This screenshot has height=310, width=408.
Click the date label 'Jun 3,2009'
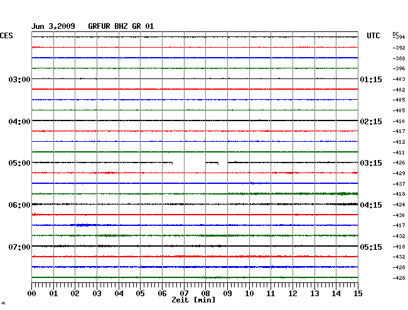coord(53,26)
